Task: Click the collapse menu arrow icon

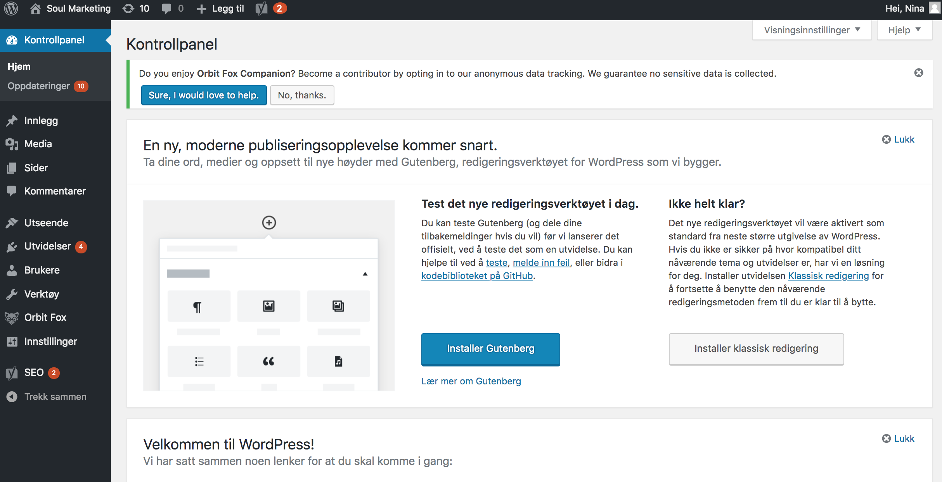Action: coord(12,397)
